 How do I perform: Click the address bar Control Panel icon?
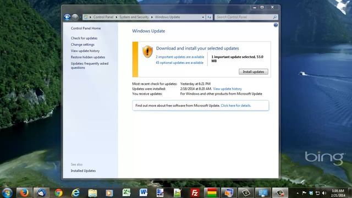click(x=86, y=17)
